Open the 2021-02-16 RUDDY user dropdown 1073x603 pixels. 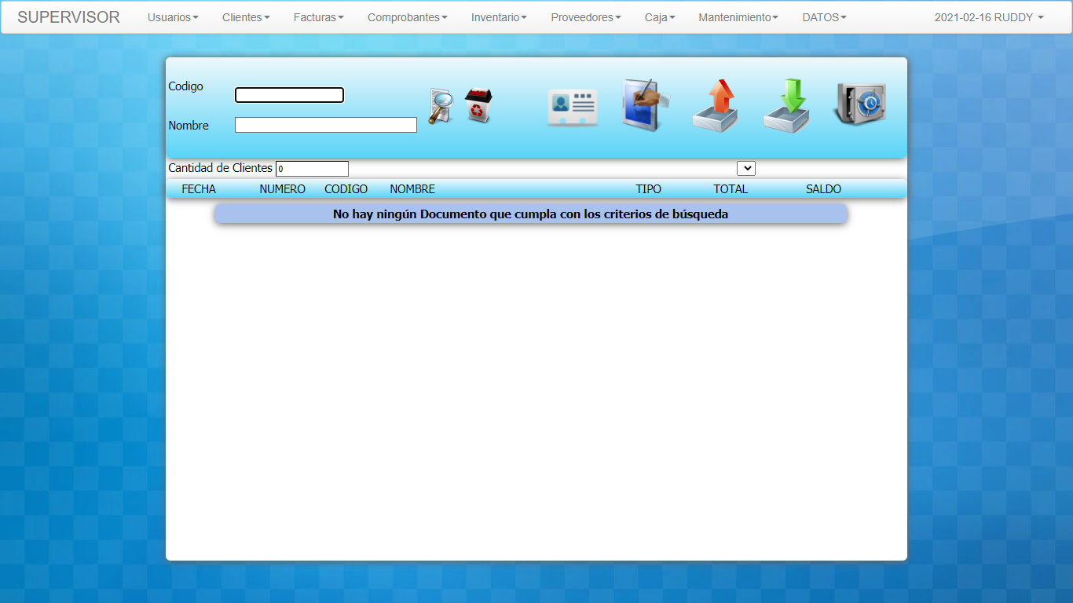tap(989, 17)
